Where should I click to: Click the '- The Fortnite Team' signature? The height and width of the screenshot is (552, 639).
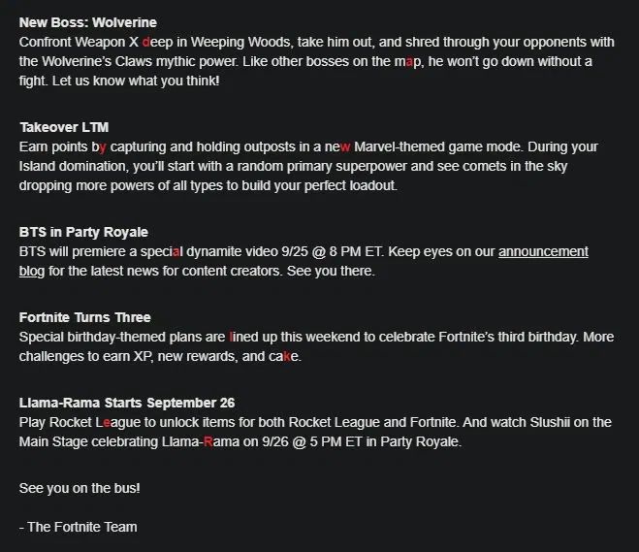(78, 527)
